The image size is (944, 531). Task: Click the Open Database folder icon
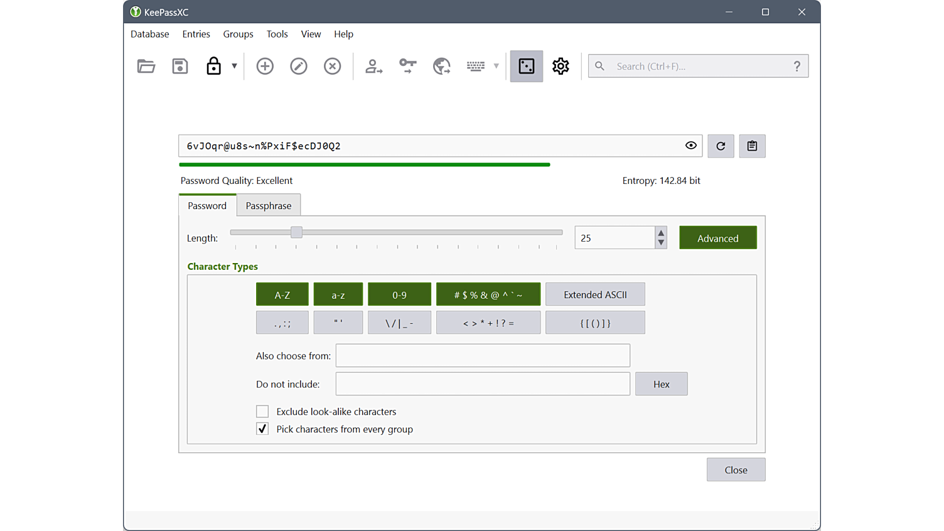point(146,66)
